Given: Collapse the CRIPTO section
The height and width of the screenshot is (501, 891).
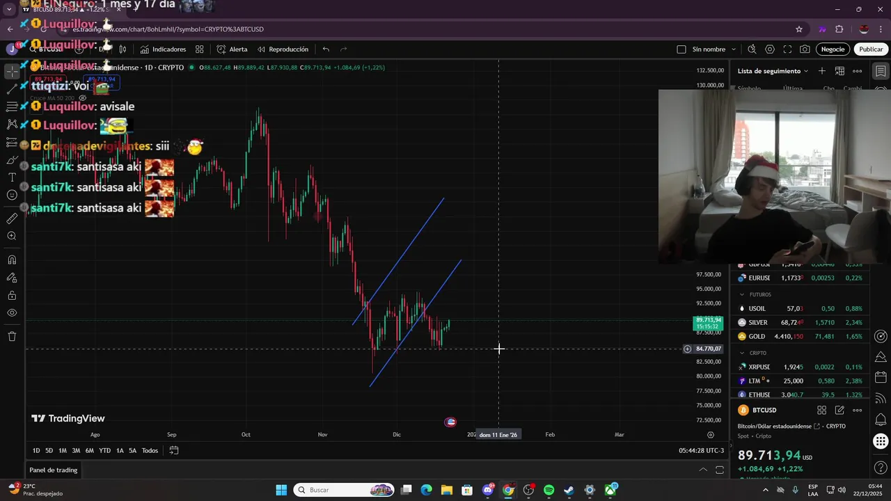Looking at the screenshot, I should click(742, 353).
